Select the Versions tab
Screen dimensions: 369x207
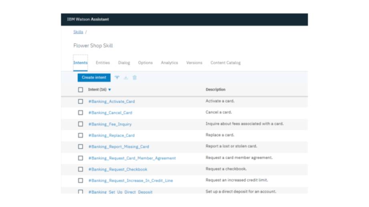coord(194,63)
